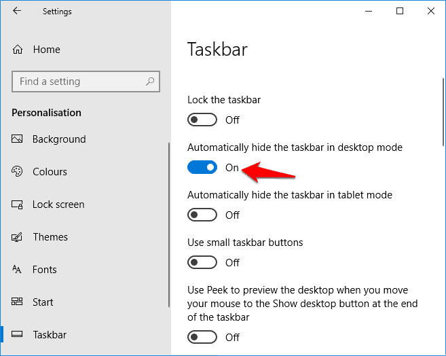Click the main page vertical scrollbar
446x356 pixels.
coord(443,112)
